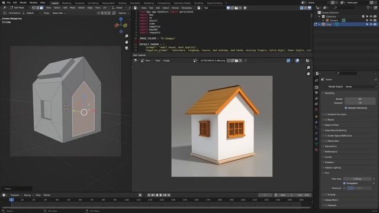Run the script with the play icon
379x213 pixels.
[245, 8]
